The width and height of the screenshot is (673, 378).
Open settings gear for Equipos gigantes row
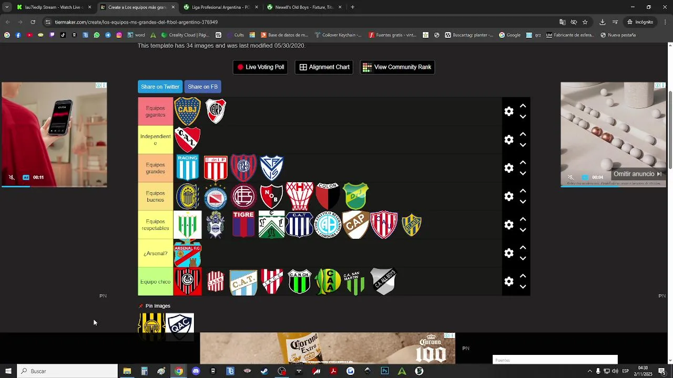click(508, 111)
